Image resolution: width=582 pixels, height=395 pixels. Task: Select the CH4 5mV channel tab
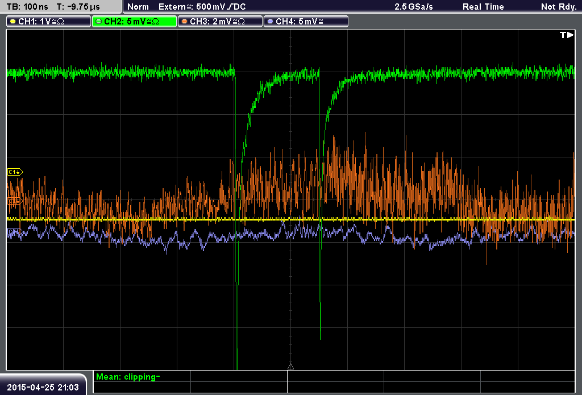[306, 22]
